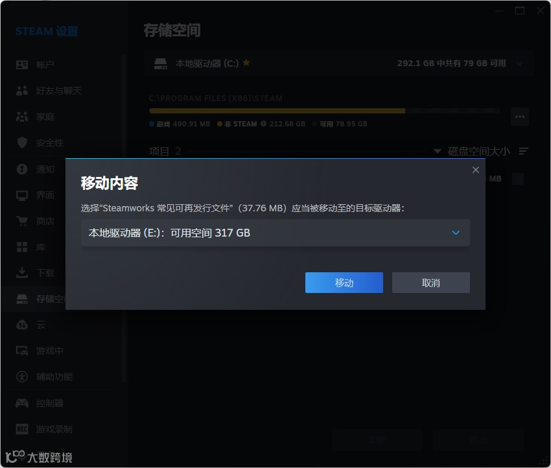Click the default-drive star icon
Screen dimensions: 551x468
pyautogui.click(x=246, y=62)
